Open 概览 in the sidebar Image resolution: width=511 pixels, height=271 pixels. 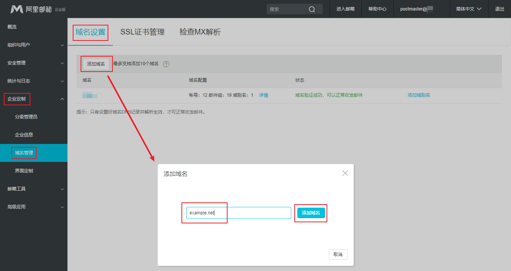[x=34, y=27]
